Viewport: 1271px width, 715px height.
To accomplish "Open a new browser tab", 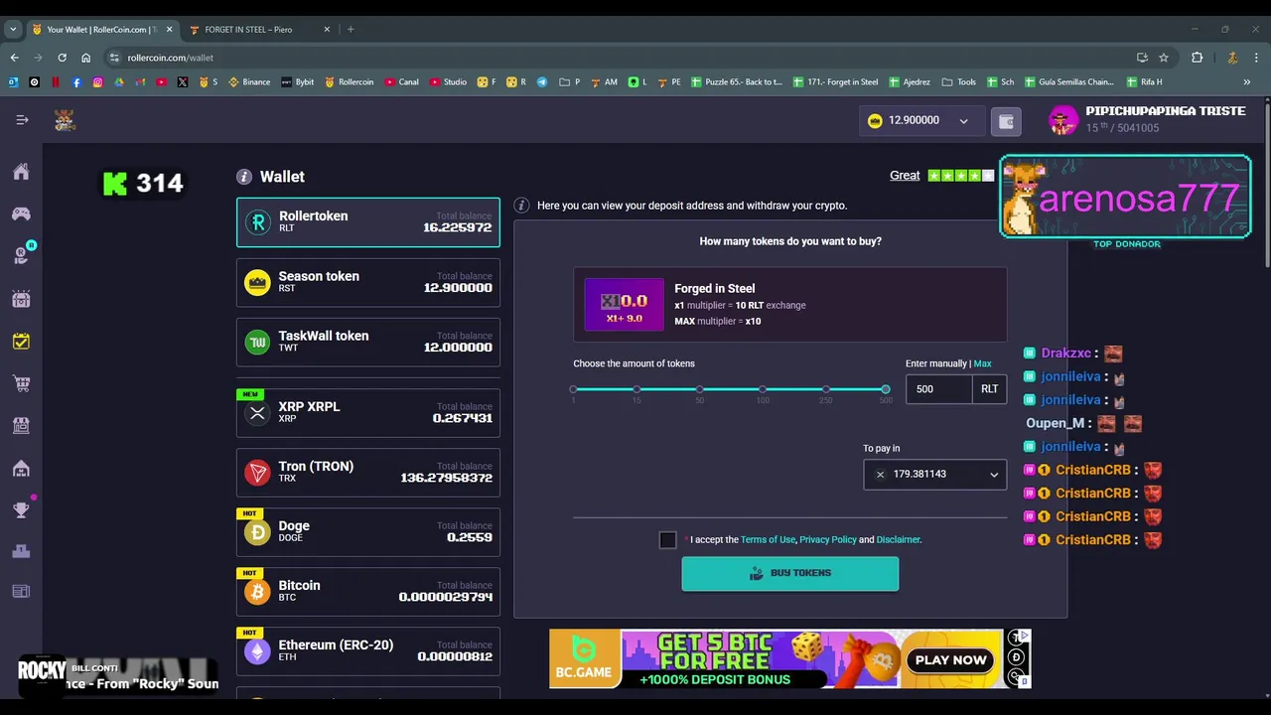I will (351, 30).
